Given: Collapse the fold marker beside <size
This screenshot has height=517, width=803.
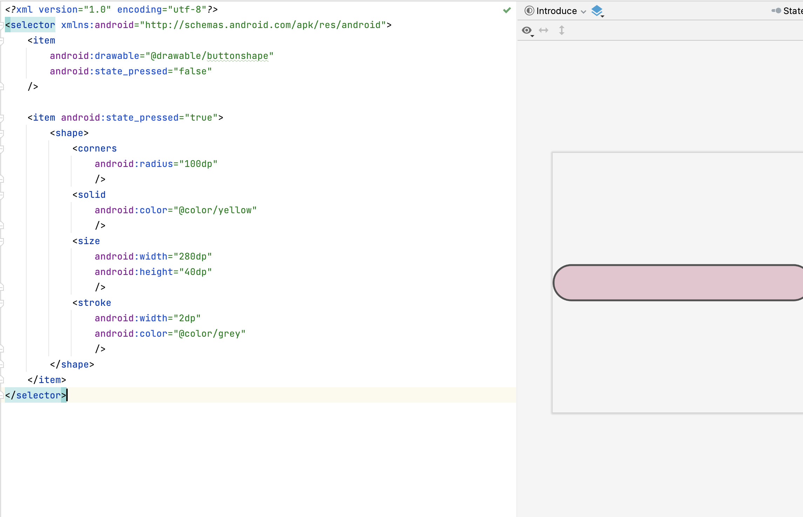Looking at the screenshot, I should click(2, 241).
